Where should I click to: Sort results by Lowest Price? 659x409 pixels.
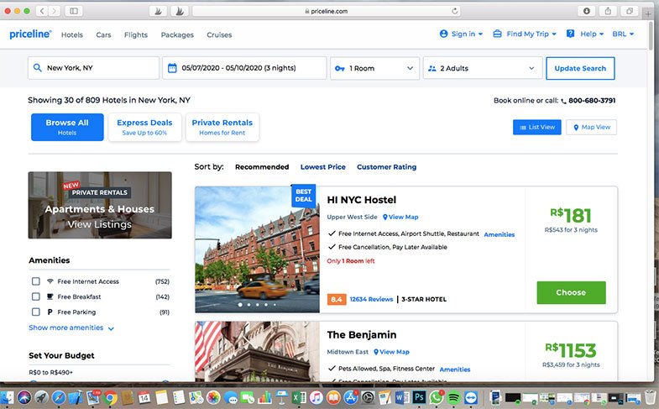(x=322, y=167)
